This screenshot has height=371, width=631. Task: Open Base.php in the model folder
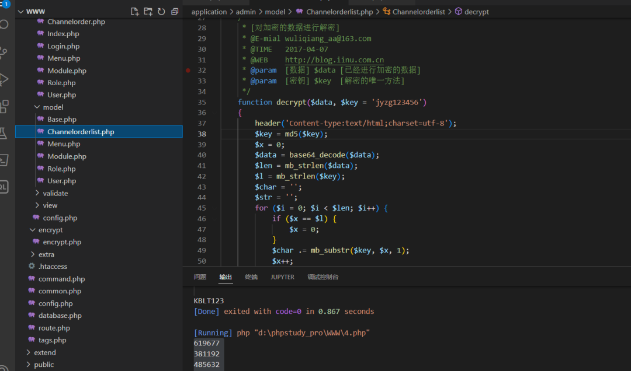click(x=62, y=120)
